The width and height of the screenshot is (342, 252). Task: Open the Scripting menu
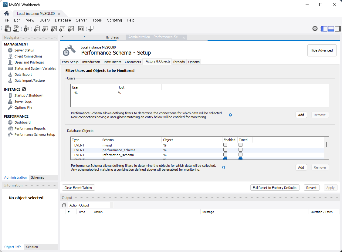[x=114, y=20]
